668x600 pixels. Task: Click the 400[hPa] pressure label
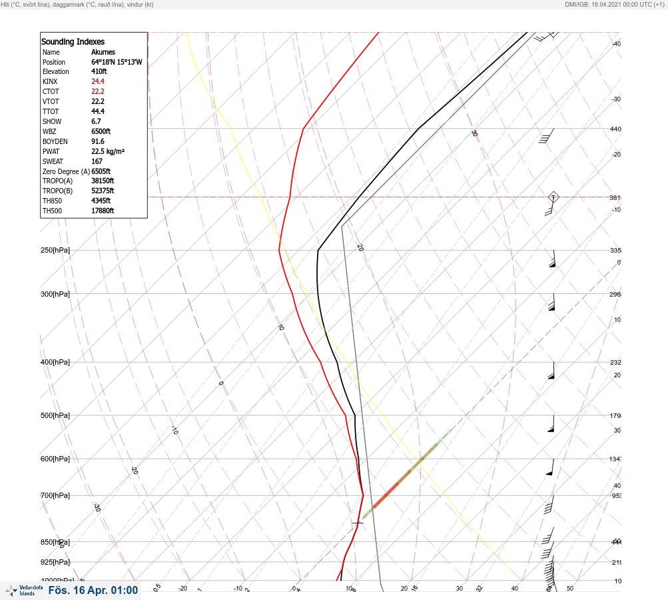coord(55,362)
